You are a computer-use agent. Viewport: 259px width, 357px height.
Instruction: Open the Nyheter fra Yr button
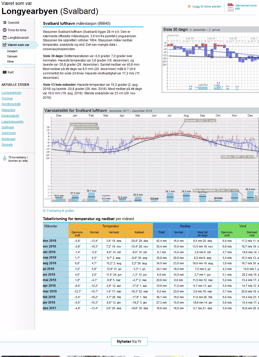[129, 342]
